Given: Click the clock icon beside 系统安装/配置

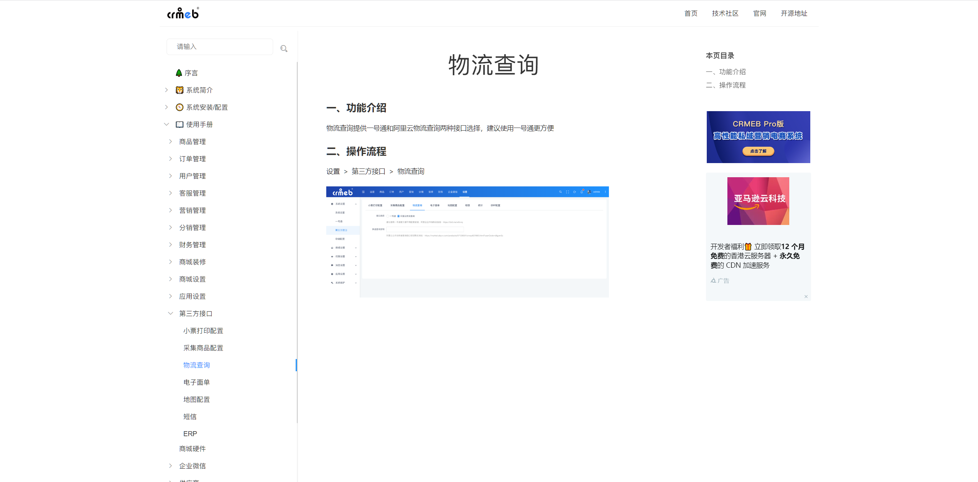Looking at the screenshot, I should (x=180, y=107).
